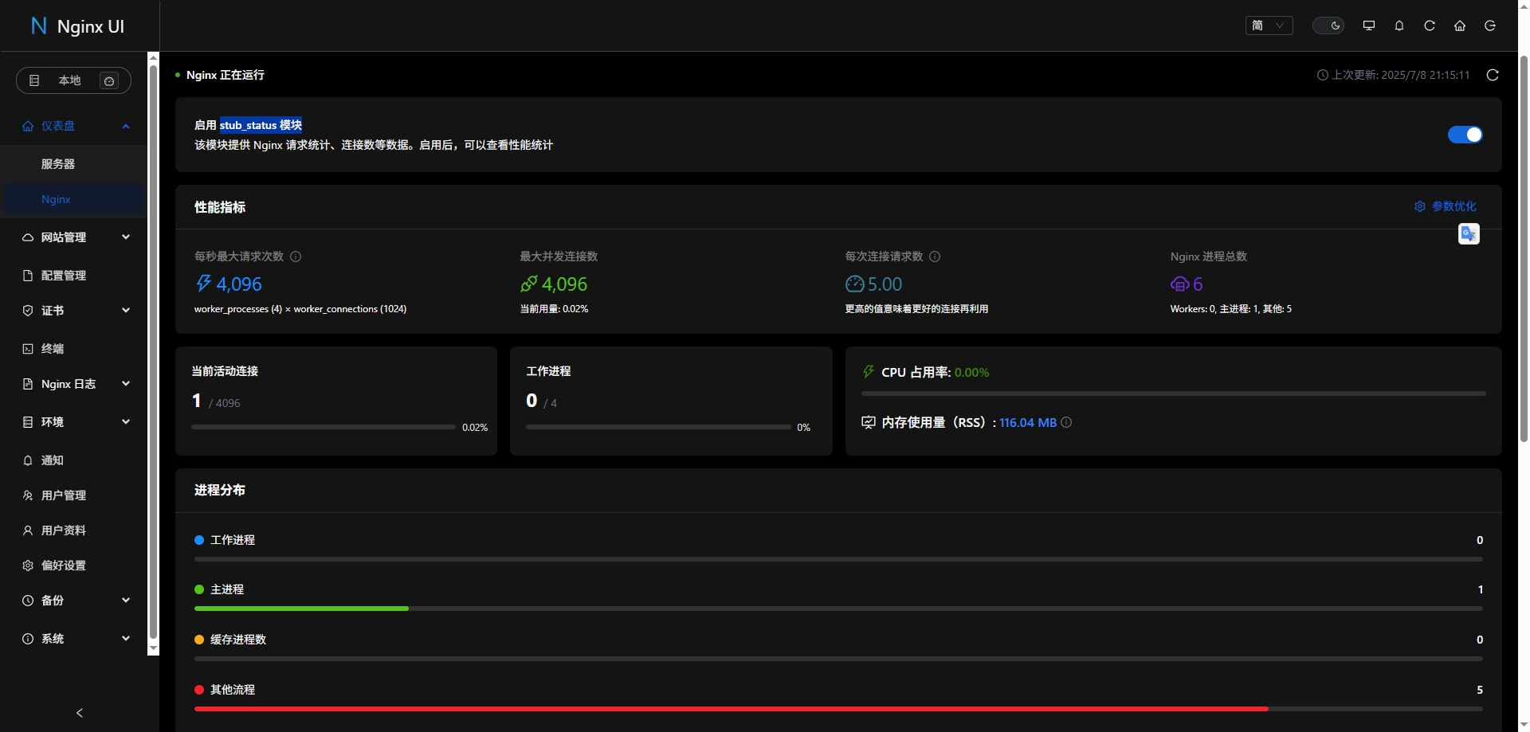Select the Nginx submenu item
Screen dimensions: 1530x732
point(73,199)
